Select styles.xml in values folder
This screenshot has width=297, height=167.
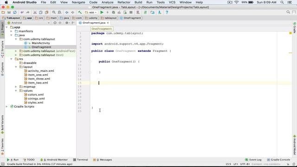tap(36, 103)
